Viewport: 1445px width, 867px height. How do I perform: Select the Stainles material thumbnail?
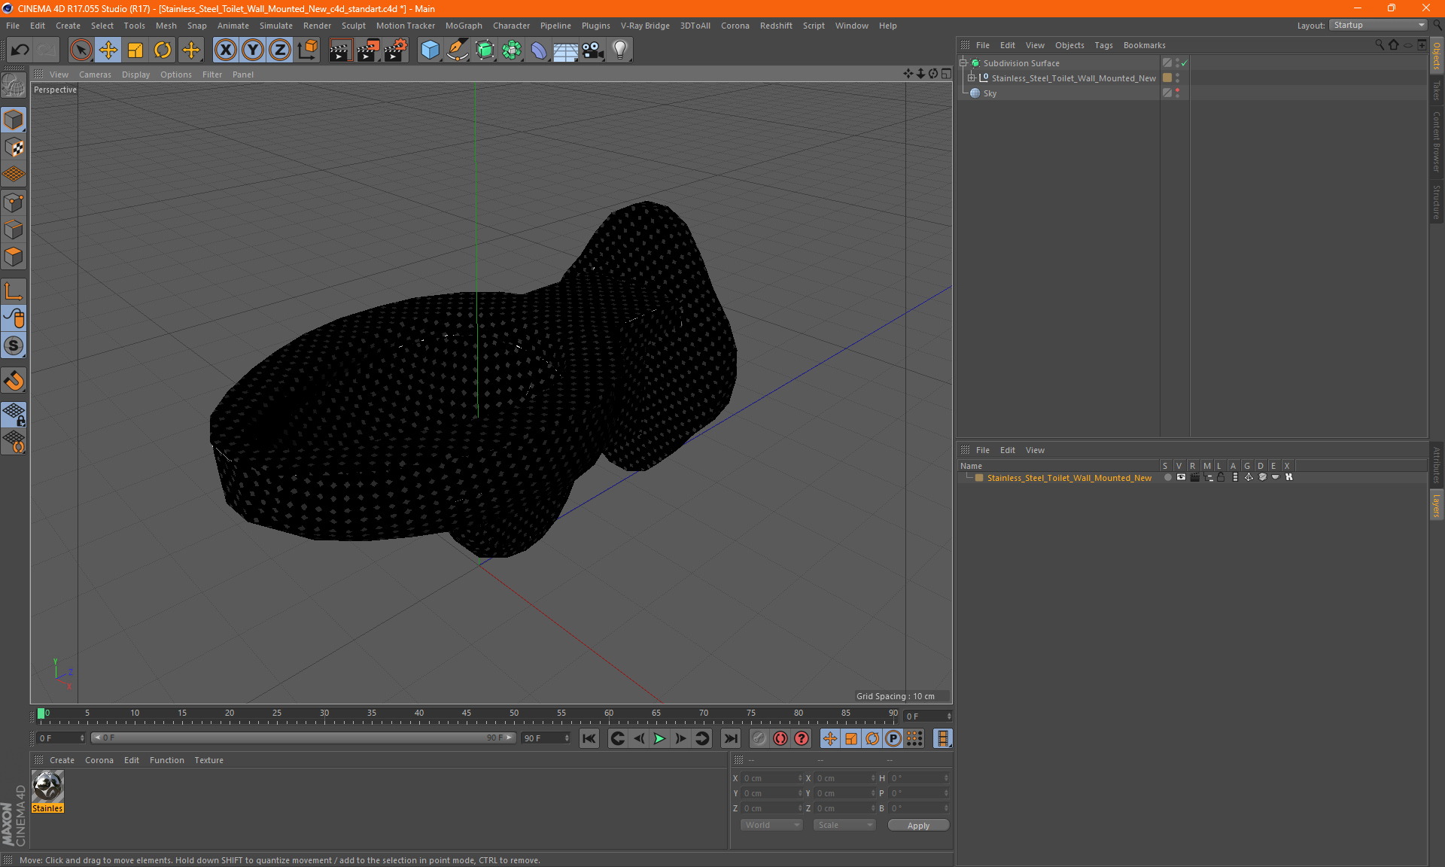[x=47, y=787]
